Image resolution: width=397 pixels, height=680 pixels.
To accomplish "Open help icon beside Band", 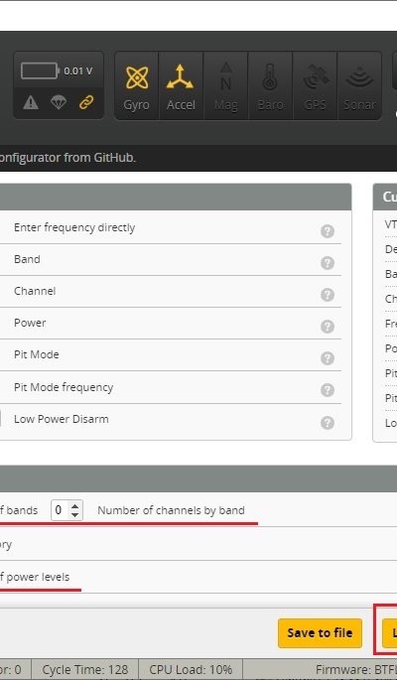I will point(328,263).
